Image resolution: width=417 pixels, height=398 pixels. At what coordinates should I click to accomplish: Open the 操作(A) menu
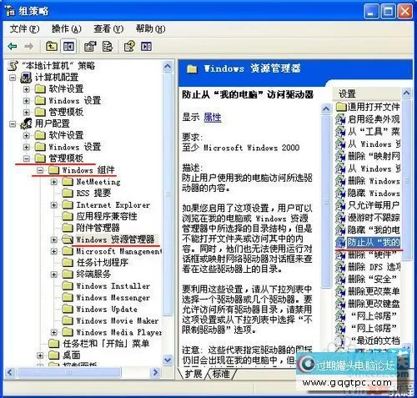[x=67, y=28]
